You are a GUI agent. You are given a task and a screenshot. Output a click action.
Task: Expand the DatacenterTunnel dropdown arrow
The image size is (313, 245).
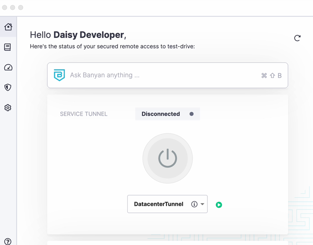(x=202, y=204)
